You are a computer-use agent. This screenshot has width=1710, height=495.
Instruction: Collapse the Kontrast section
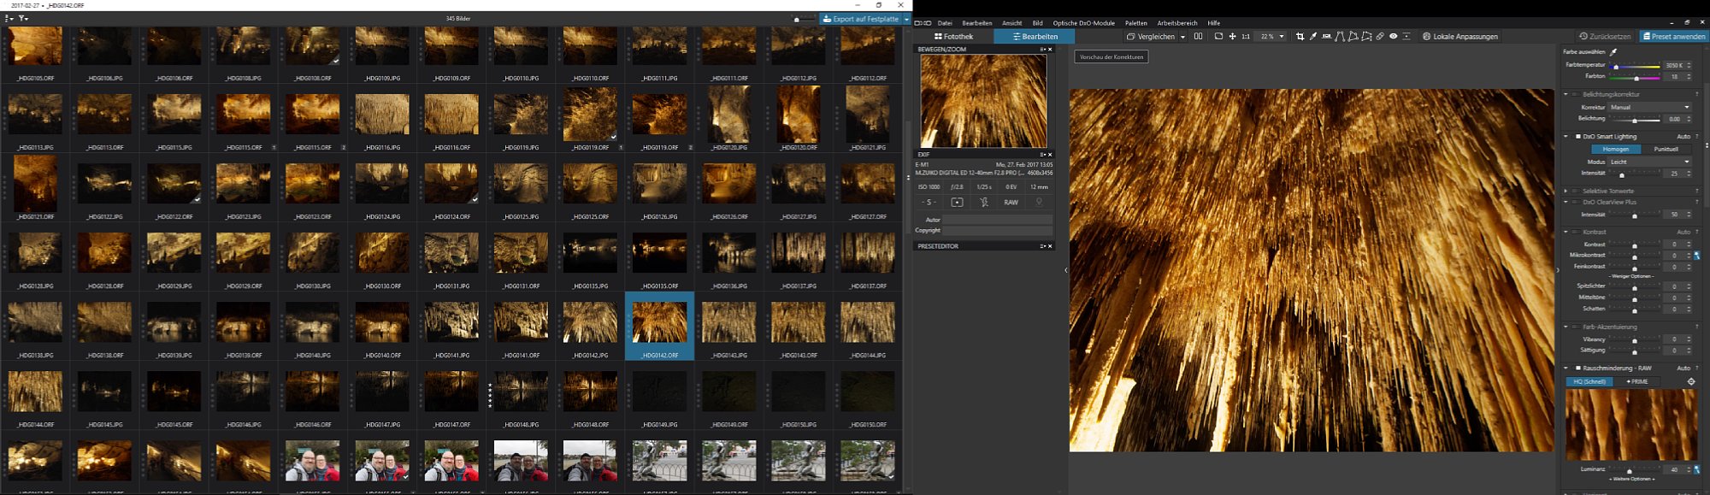coord(1566,232)
